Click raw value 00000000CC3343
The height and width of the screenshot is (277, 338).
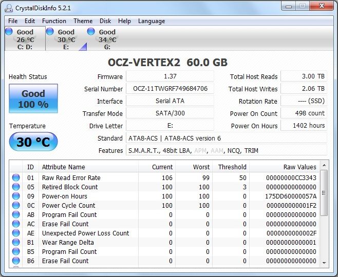[291, 178]
